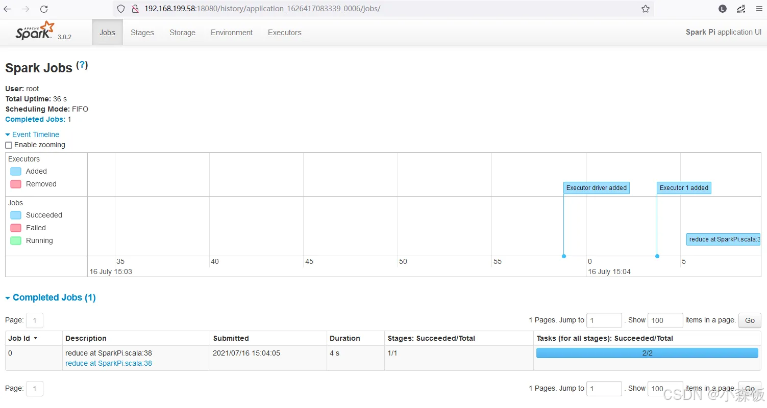Click the Succeeded jobs legend swatch
This screenshot has width=767, height=408.
16,215
